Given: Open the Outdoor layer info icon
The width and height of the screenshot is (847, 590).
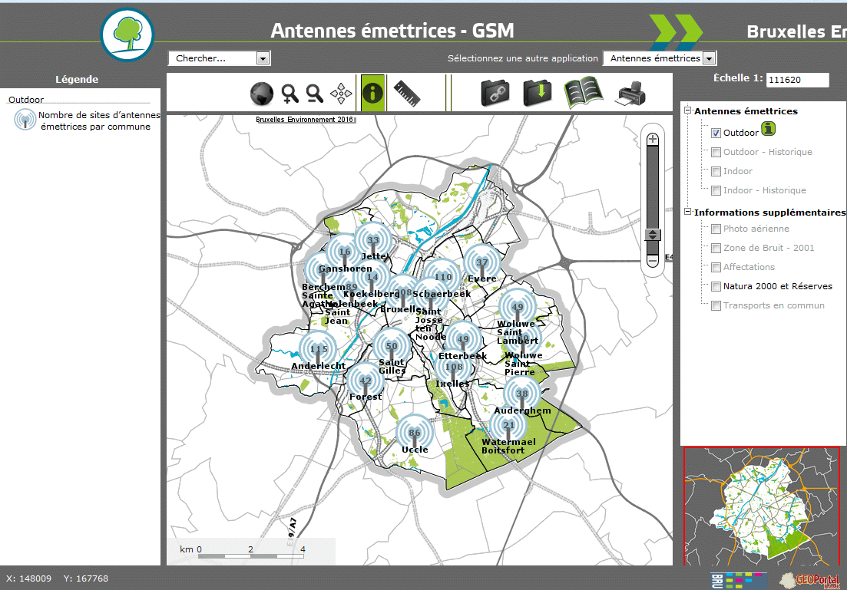Looking at the screenshot, I should (768, 128).
